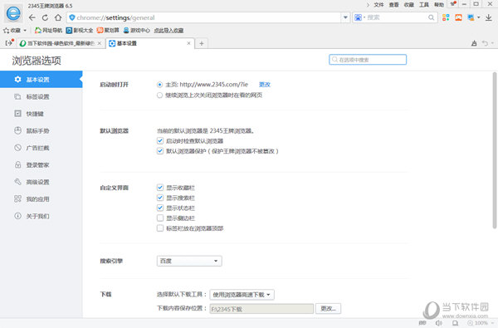Toggle 默认浏览器保护 checkbox
Image resolution: width=498 pixels, height=328 pixels.
click(x=160, y=150)
